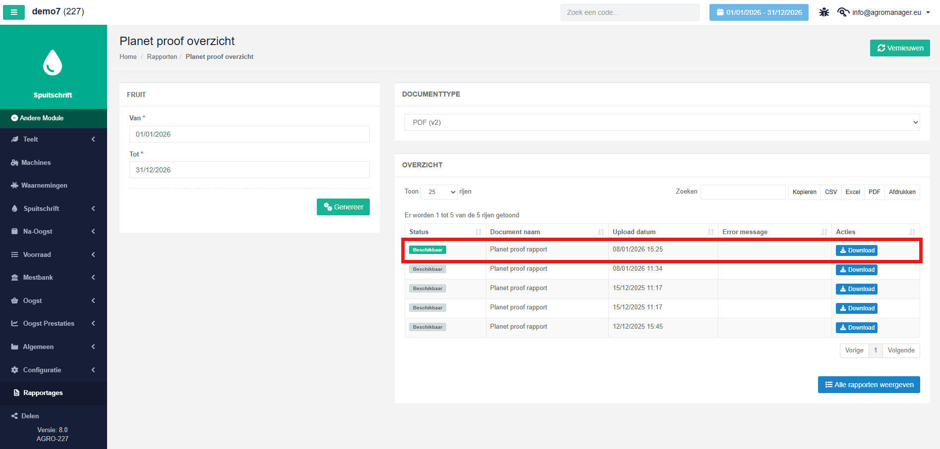The width and height of the screenshot is (940, 449).
Task: Open the date range 01/01/2026 - 31/12/2026 picker
Action: pyautogui.click(x=759, y=12)
